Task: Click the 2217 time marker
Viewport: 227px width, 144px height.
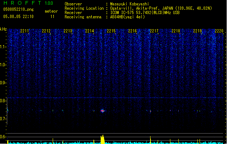Action: click(x=154, y=31)
